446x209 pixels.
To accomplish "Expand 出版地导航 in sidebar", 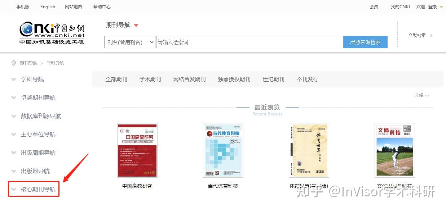I will (x=35, y=171).
